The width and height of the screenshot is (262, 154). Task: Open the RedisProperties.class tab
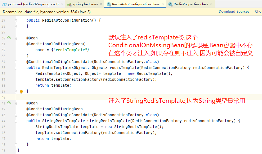click(191, 4)
